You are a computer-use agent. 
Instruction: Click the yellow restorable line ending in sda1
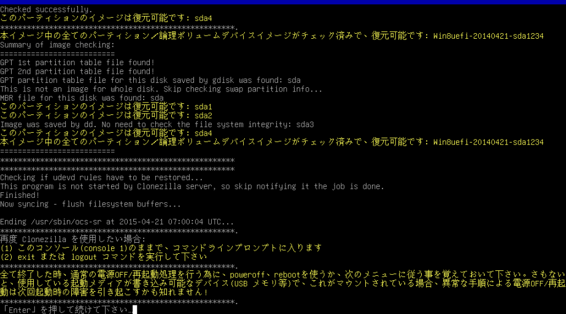[x=106, y=106]
